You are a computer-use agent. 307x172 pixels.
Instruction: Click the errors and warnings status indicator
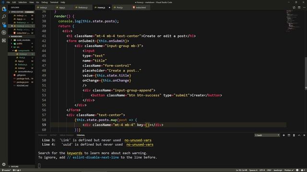17,170
